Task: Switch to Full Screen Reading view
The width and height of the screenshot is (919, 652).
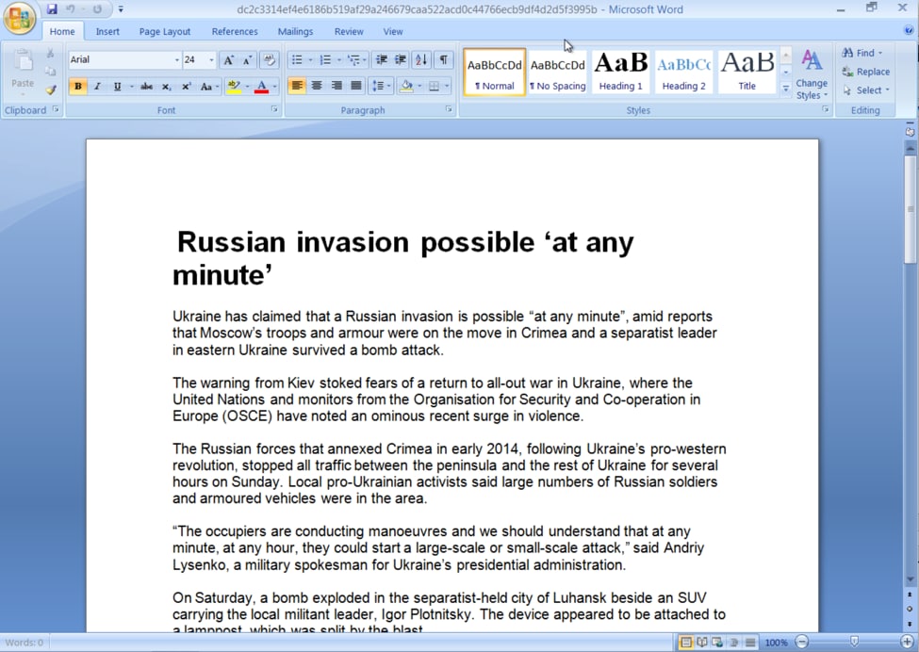Action: [x=701, y=643]
